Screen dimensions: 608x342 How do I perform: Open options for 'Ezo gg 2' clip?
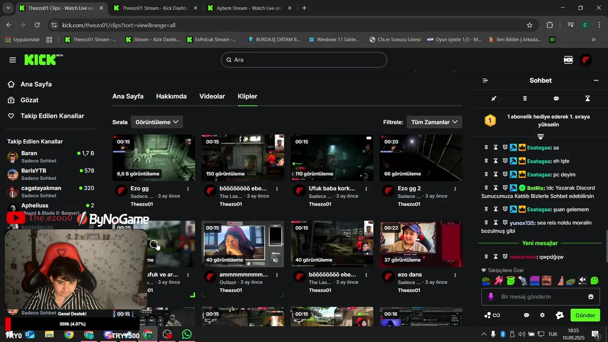point(456,189)
